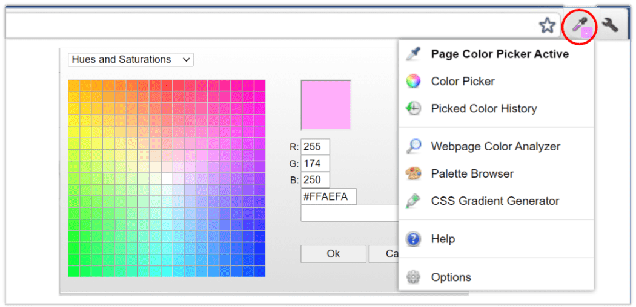Expand the Hues and Saturations dropdown

coord(131,59)
